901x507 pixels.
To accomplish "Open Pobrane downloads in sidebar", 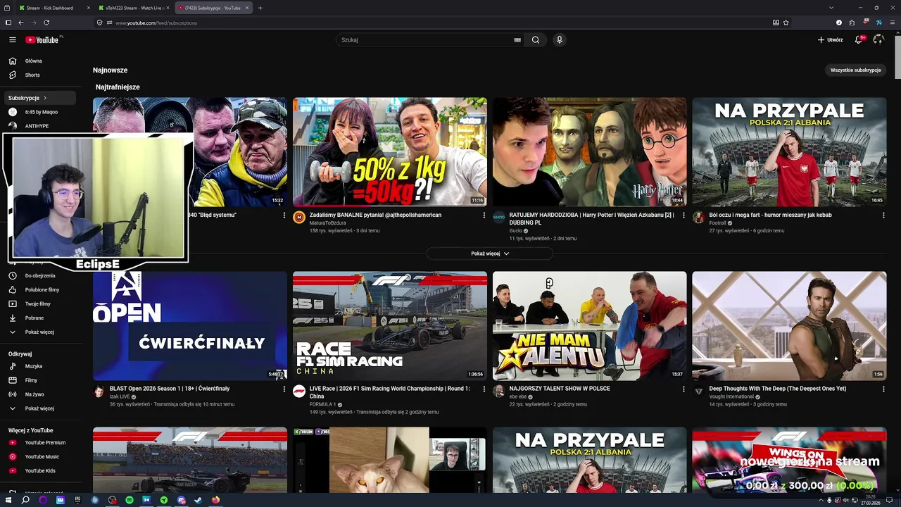I will pos(41,318).
